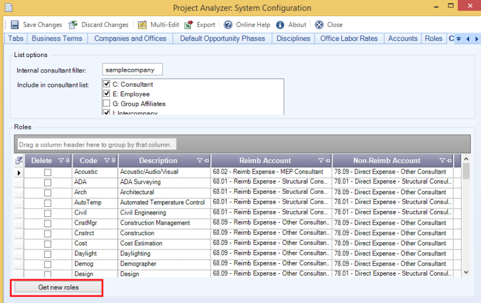Click the grid column chooser icon

[x=18, y=160]
